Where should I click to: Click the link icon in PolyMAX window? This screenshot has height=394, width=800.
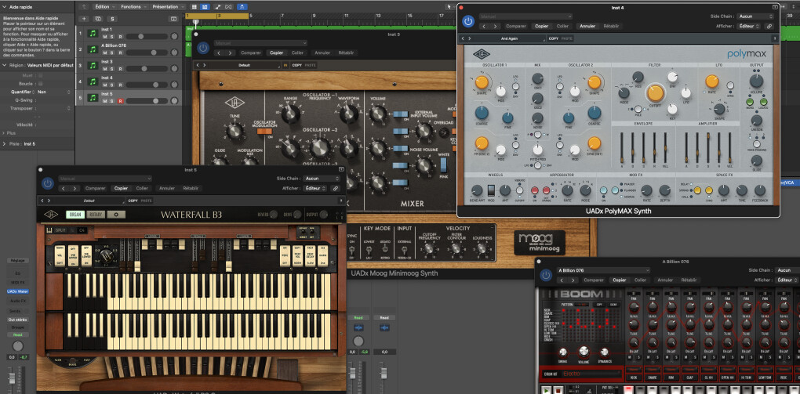(x=769, y=26)
